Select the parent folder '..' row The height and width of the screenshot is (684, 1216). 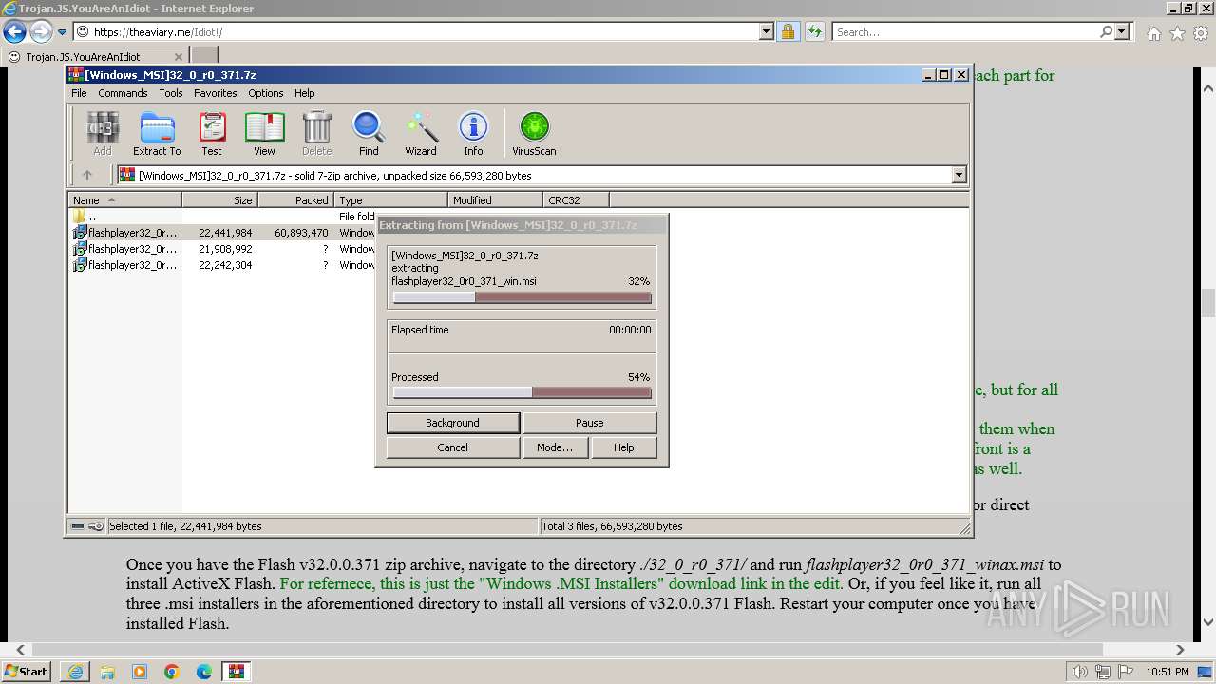(x=222, y=217)
